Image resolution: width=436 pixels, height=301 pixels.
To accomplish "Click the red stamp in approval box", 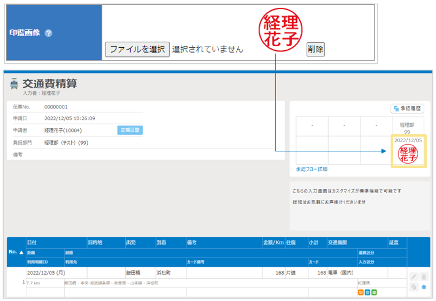I will (408, 154).
